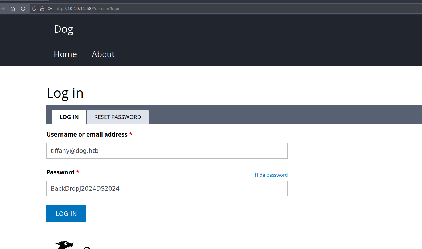Click the Password field label

point(60,172)
